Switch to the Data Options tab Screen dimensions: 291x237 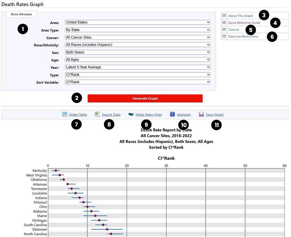(21, 14)
